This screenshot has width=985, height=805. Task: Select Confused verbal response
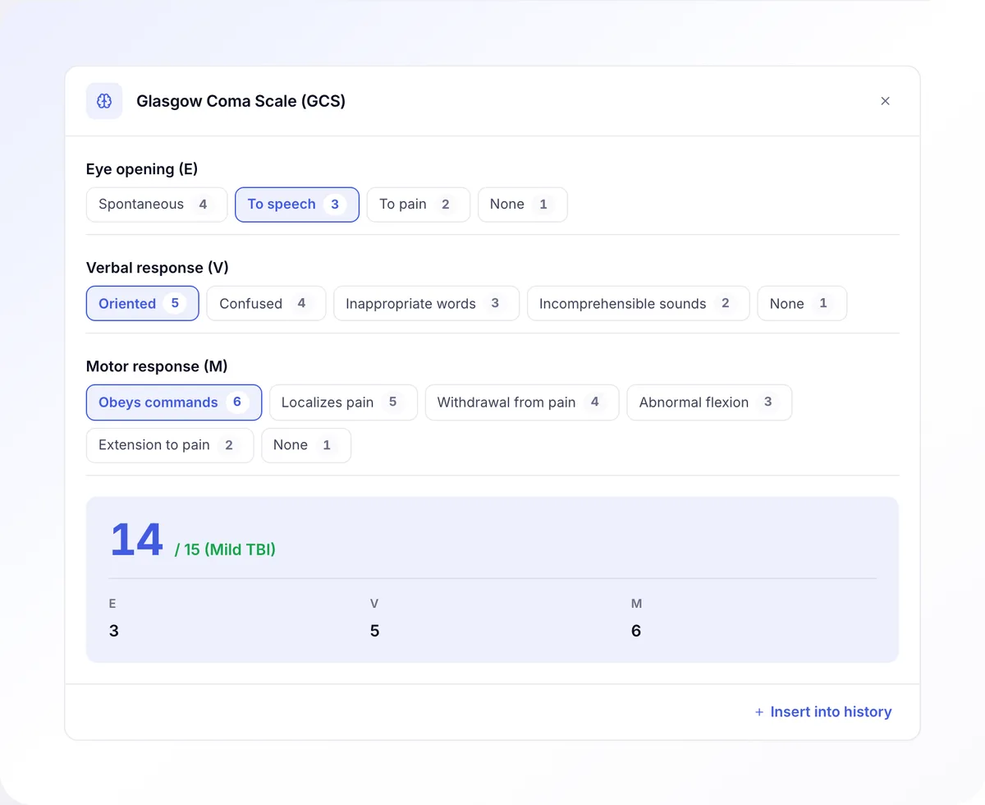point(267,303)
